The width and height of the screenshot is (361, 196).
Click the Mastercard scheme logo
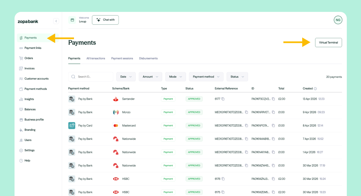116,126
